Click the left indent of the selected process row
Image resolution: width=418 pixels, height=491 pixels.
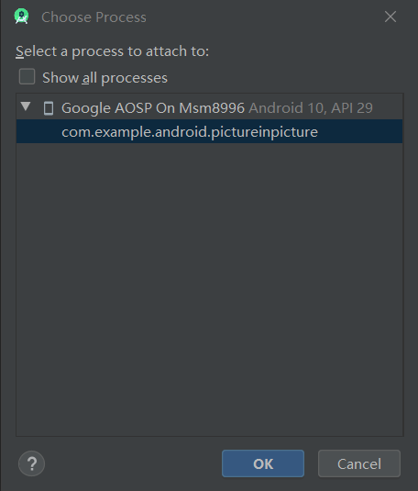[38, 132]
